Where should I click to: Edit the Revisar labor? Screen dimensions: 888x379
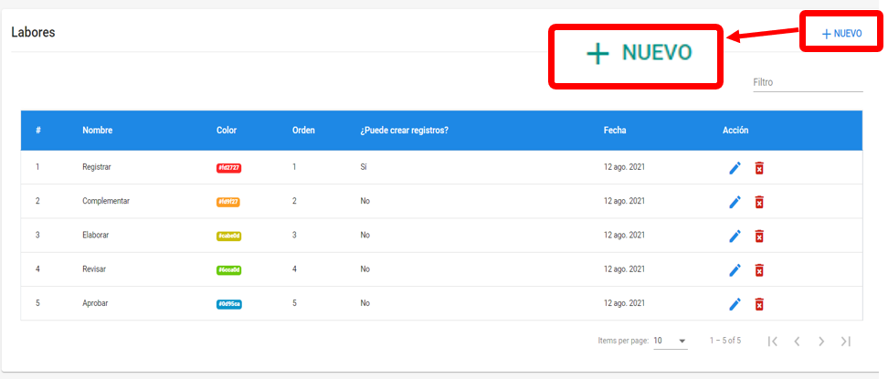735,269
